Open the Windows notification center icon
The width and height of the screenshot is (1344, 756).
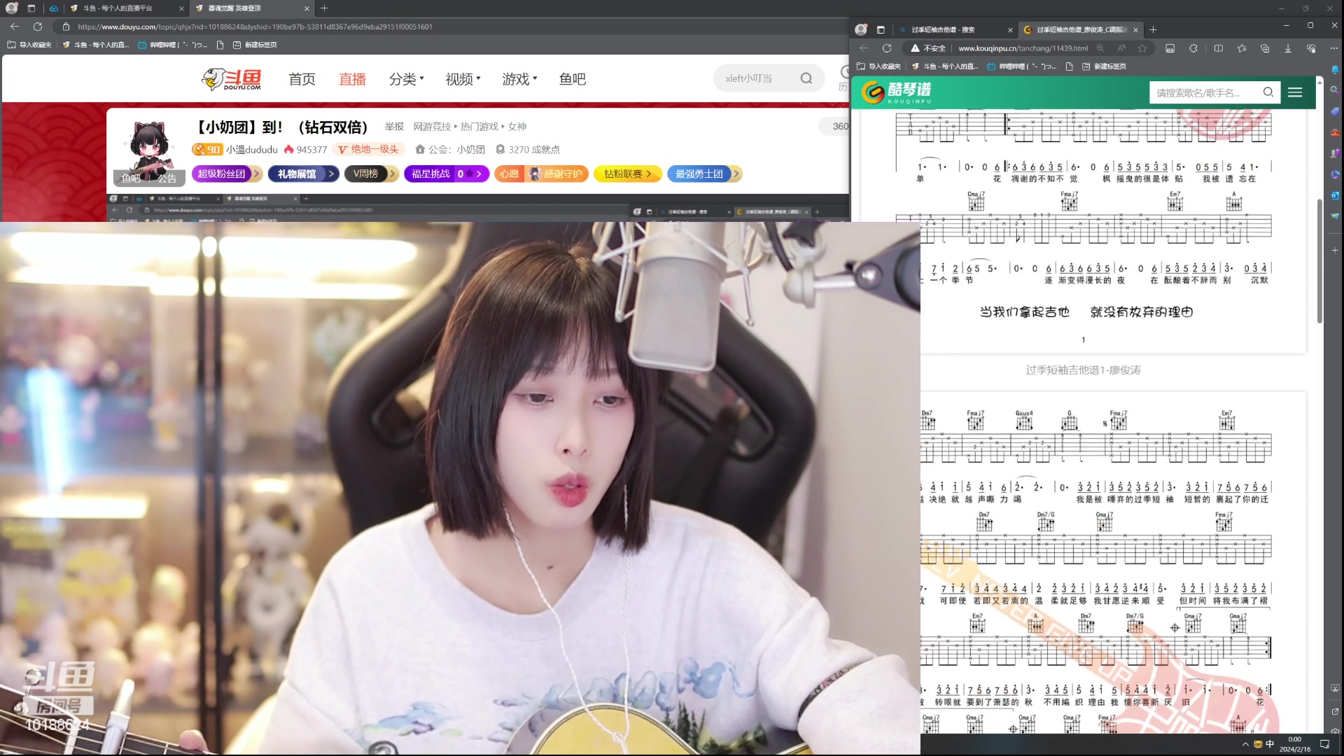pyautogui.click(x=1324, y=744)
